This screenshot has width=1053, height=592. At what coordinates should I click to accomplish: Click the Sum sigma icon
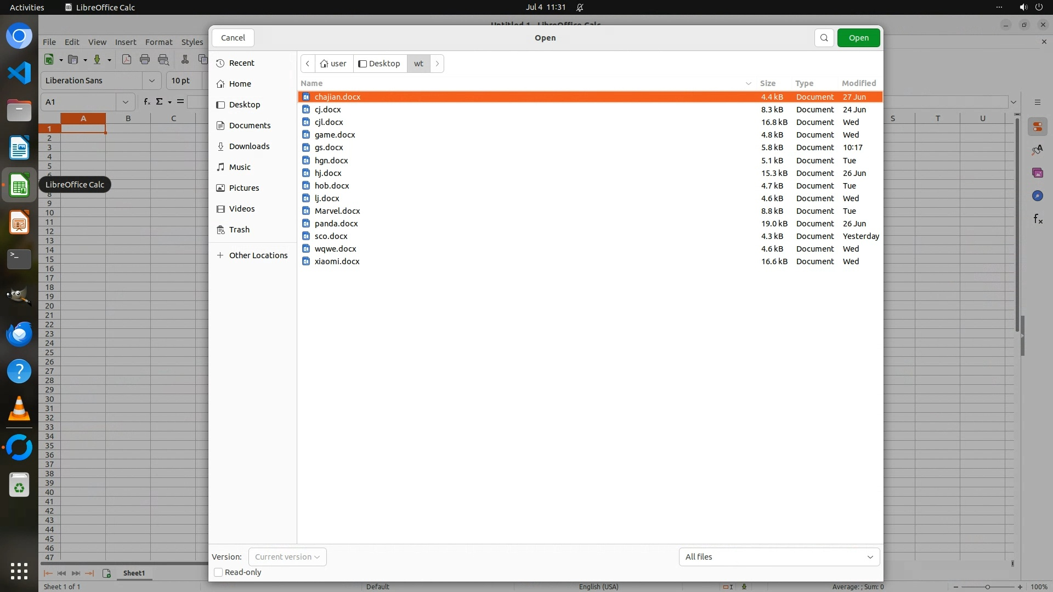(160, 101)
